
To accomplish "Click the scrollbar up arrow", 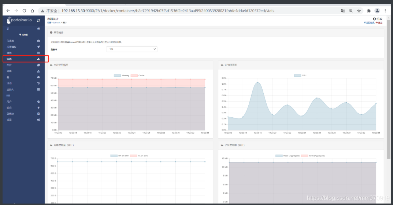I will pos(389,18).
